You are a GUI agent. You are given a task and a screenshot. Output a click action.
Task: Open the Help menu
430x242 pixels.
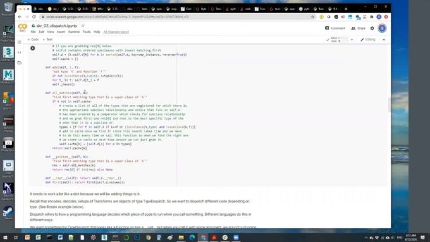coord(97,32)
